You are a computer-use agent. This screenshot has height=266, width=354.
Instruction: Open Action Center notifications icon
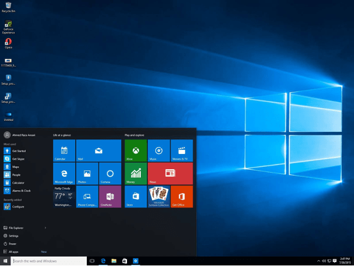coord(335,261)
